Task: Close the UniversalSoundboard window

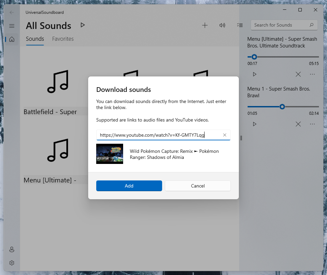Action: coord(315,10)
